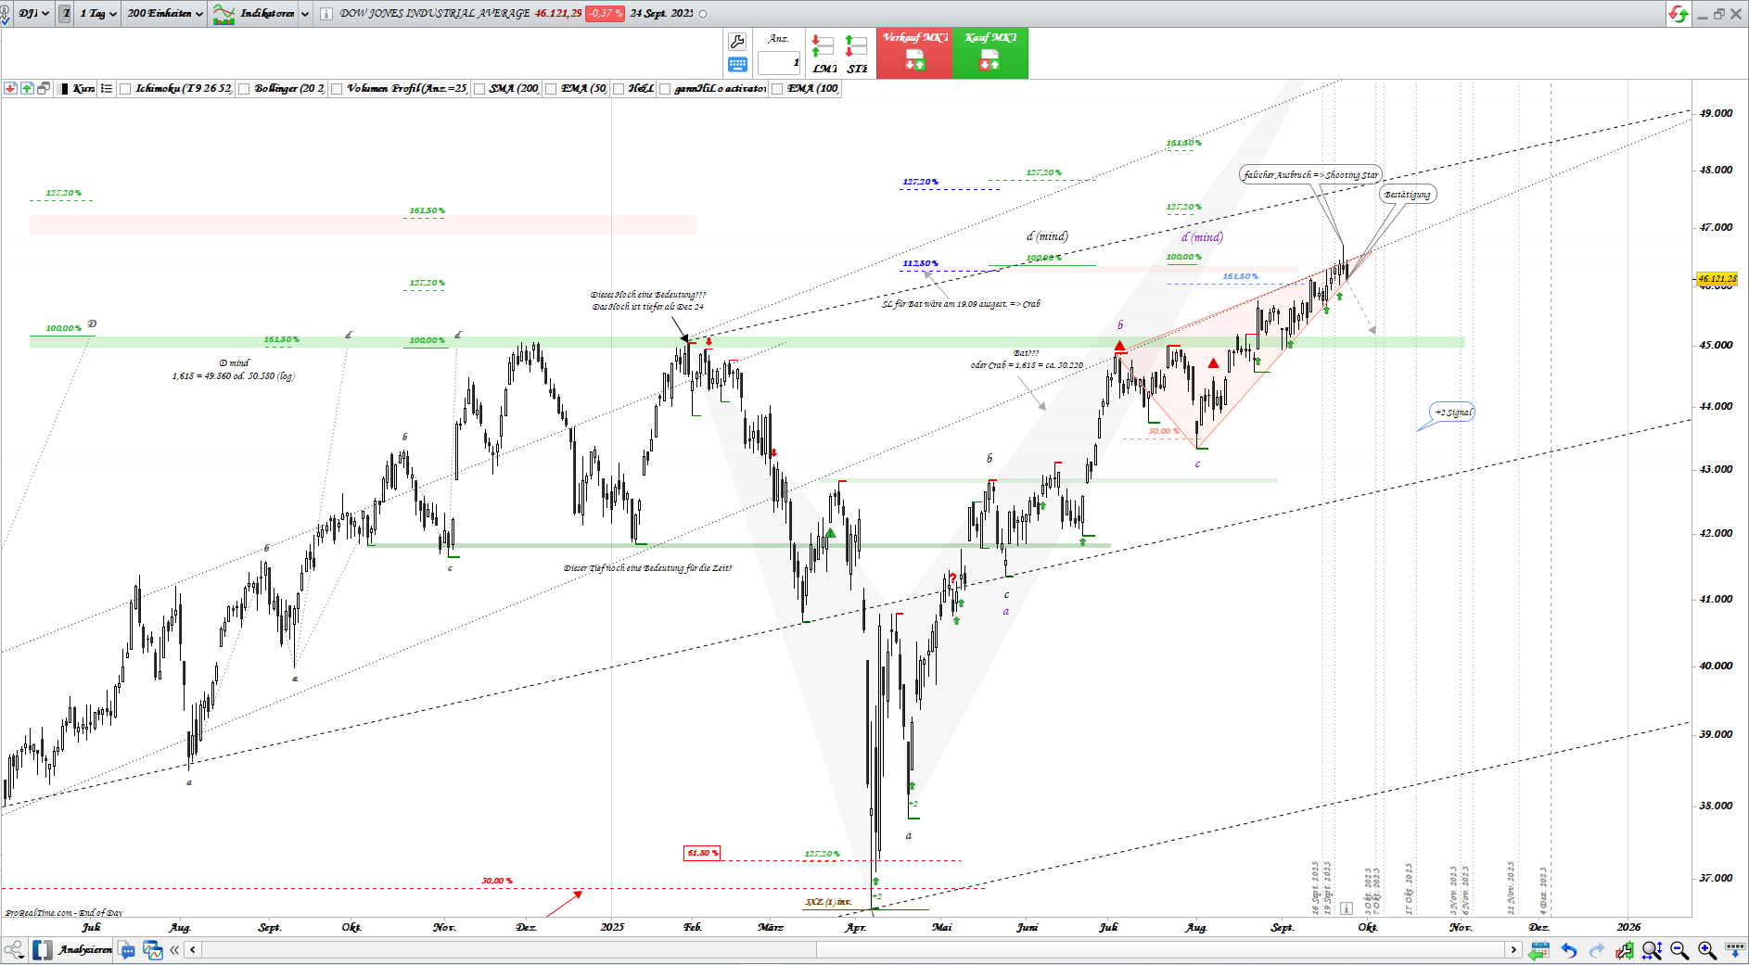Open the 200 Einheiten dropdown
The image size is (1749, 965).
pyautogui.click(x=164, y=13)
